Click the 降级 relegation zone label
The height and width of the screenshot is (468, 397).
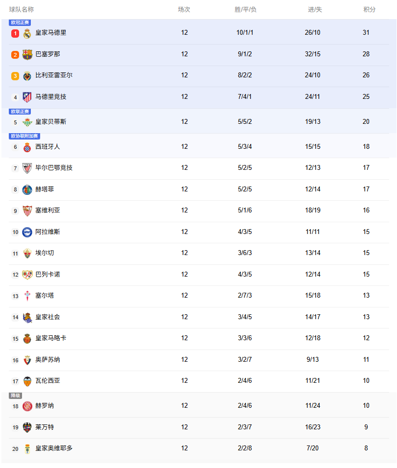point(16,396)
